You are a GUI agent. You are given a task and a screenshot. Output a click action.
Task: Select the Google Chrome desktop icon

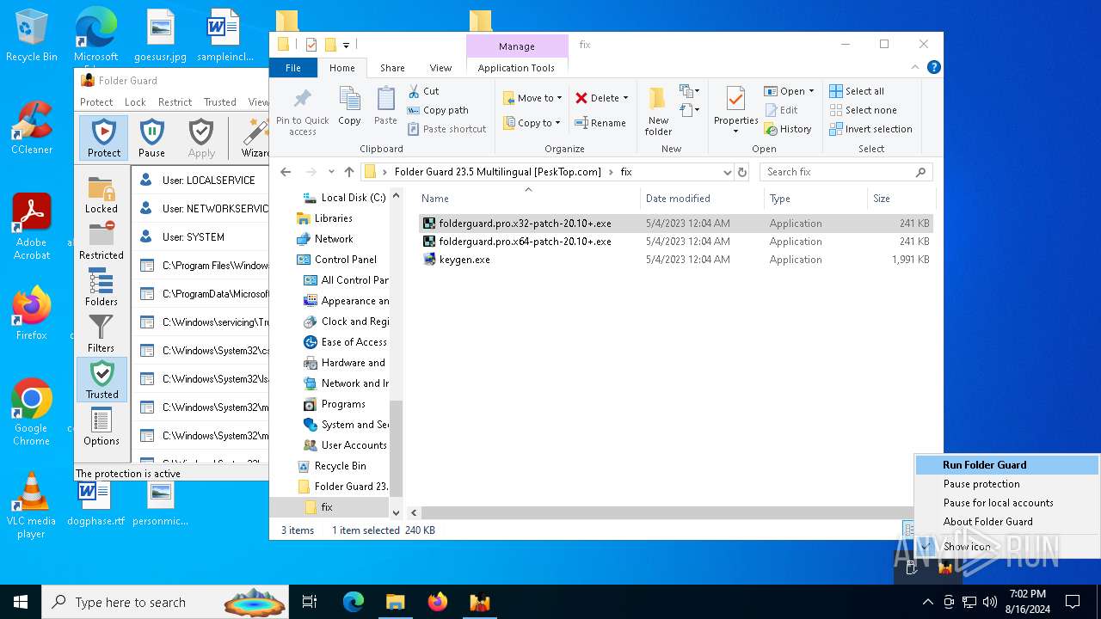point(32,412)
